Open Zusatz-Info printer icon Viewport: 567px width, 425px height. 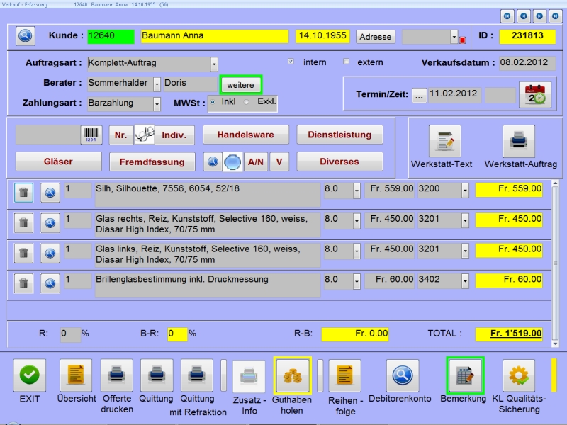coord(249,376)
